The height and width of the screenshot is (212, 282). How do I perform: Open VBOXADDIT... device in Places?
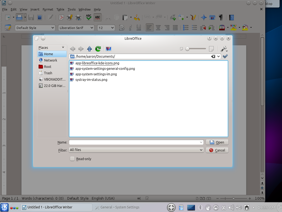52,79
